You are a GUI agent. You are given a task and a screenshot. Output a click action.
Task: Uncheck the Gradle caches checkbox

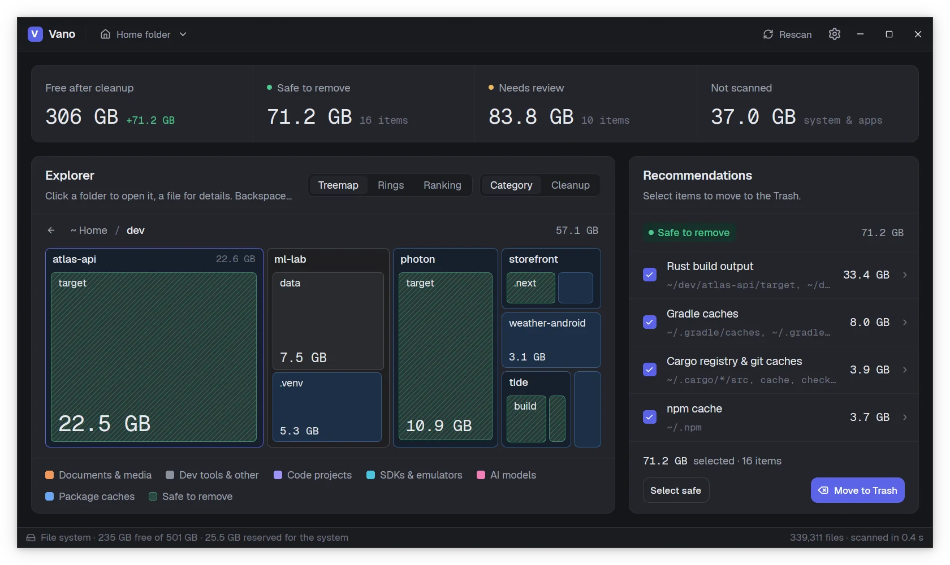[x=650, y=322]
